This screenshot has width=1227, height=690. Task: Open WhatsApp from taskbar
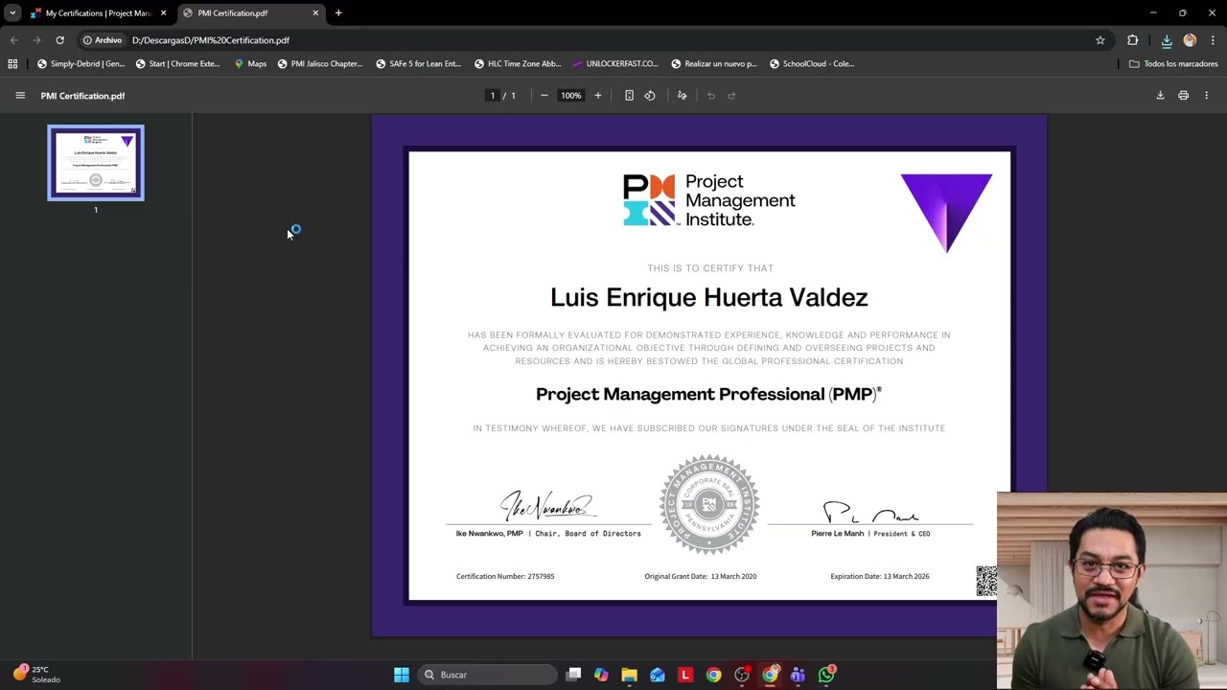(x=826, y=675)
